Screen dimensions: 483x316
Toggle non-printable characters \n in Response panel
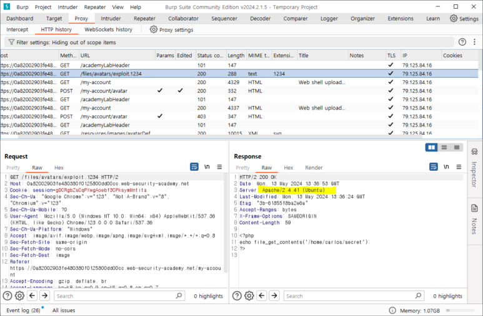coord(446,166)
